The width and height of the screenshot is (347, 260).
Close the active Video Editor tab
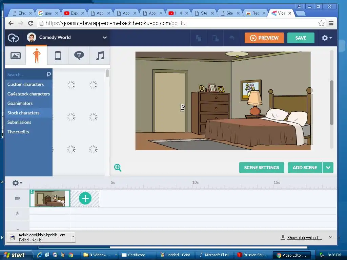click(290, 13)
